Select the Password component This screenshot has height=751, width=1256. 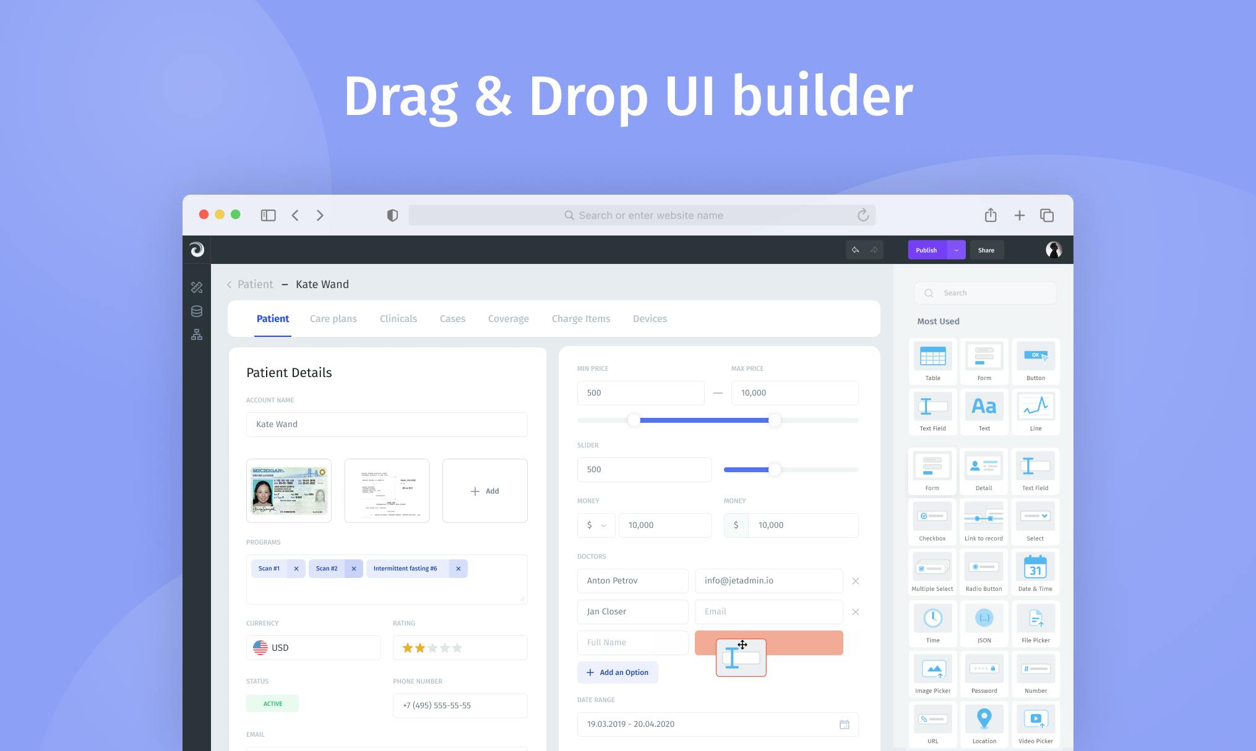pyautogui.click(x=984, y=675)
